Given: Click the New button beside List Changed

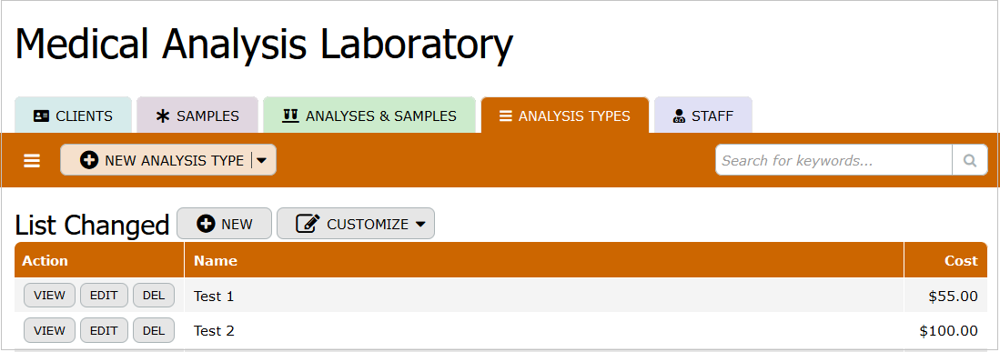Looking at the screenshot, I should pos(225,224).
